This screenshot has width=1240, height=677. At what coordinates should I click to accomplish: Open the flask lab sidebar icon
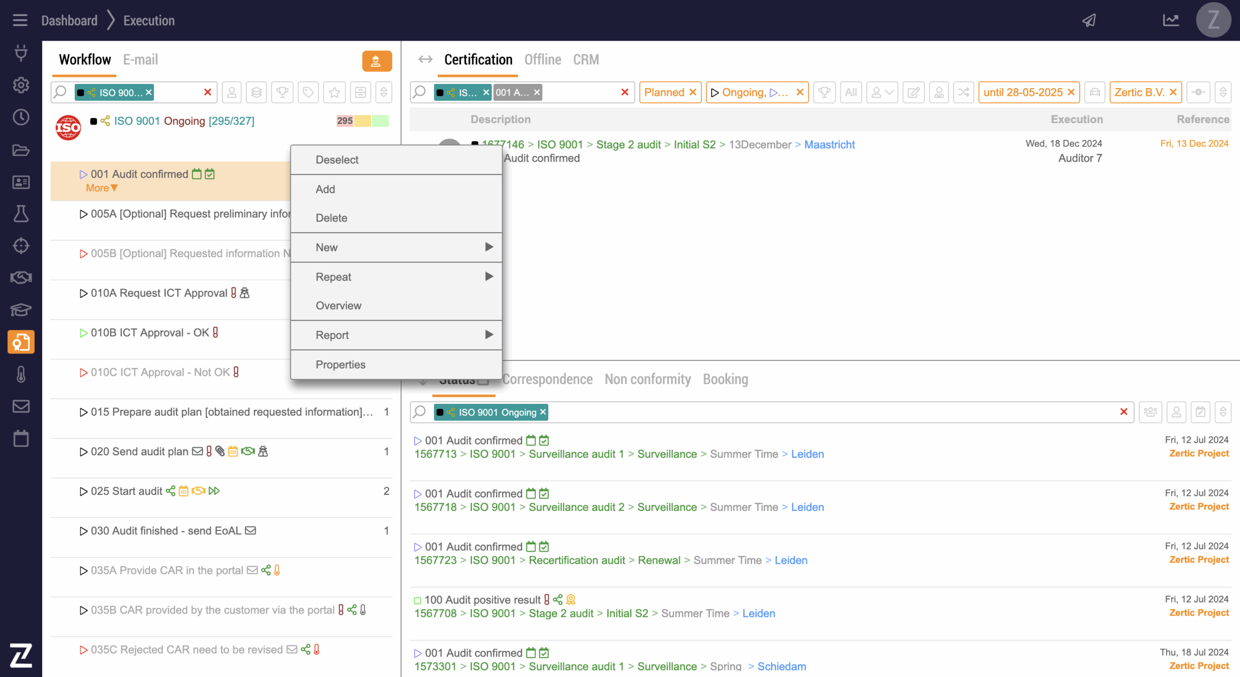point(21,214)
